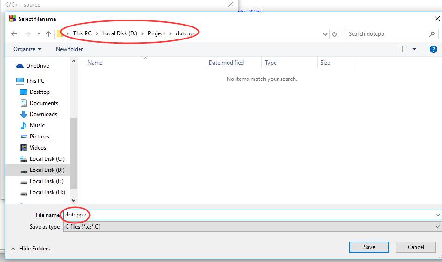Go back using the back arrow
Image resolution: width=442 pixels, height=262 pixels.
(x=14, y=34)
